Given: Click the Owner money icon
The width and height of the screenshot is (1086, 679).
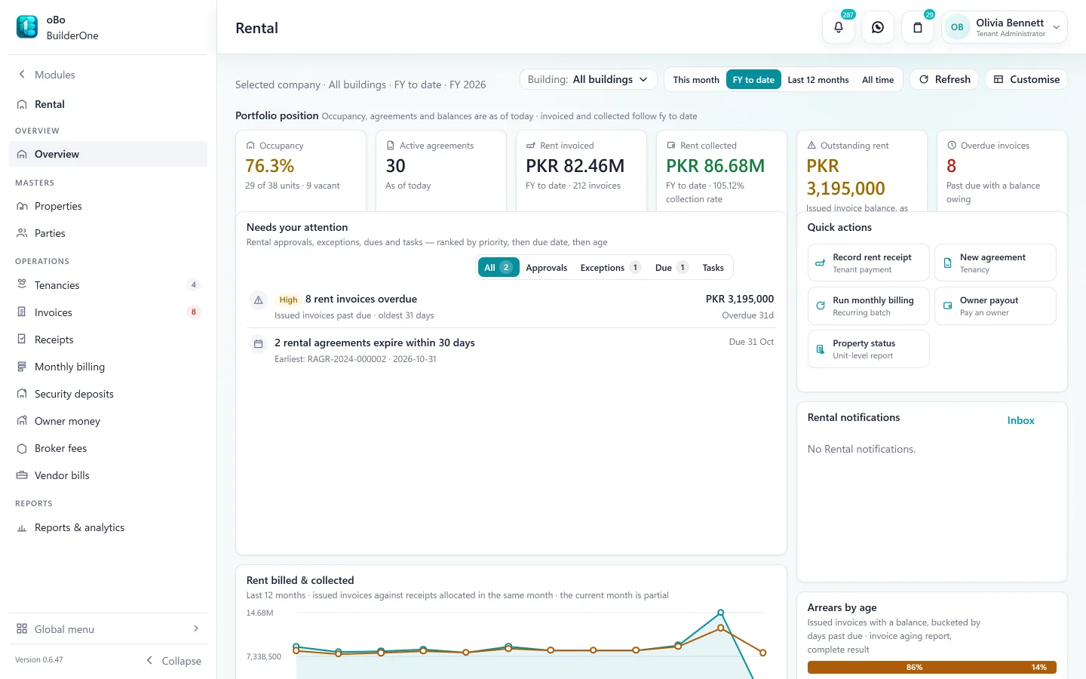Looking at the screenshot, I should (22, 421).
